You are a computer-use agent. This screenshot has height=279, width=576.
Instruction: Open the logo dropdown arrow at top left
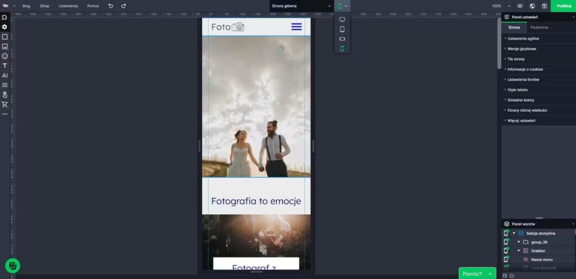[x=14, y=6]
